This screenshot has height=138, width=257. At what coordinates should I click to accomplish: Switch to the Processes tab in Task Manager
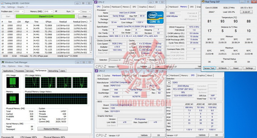[x=20, y=71]
